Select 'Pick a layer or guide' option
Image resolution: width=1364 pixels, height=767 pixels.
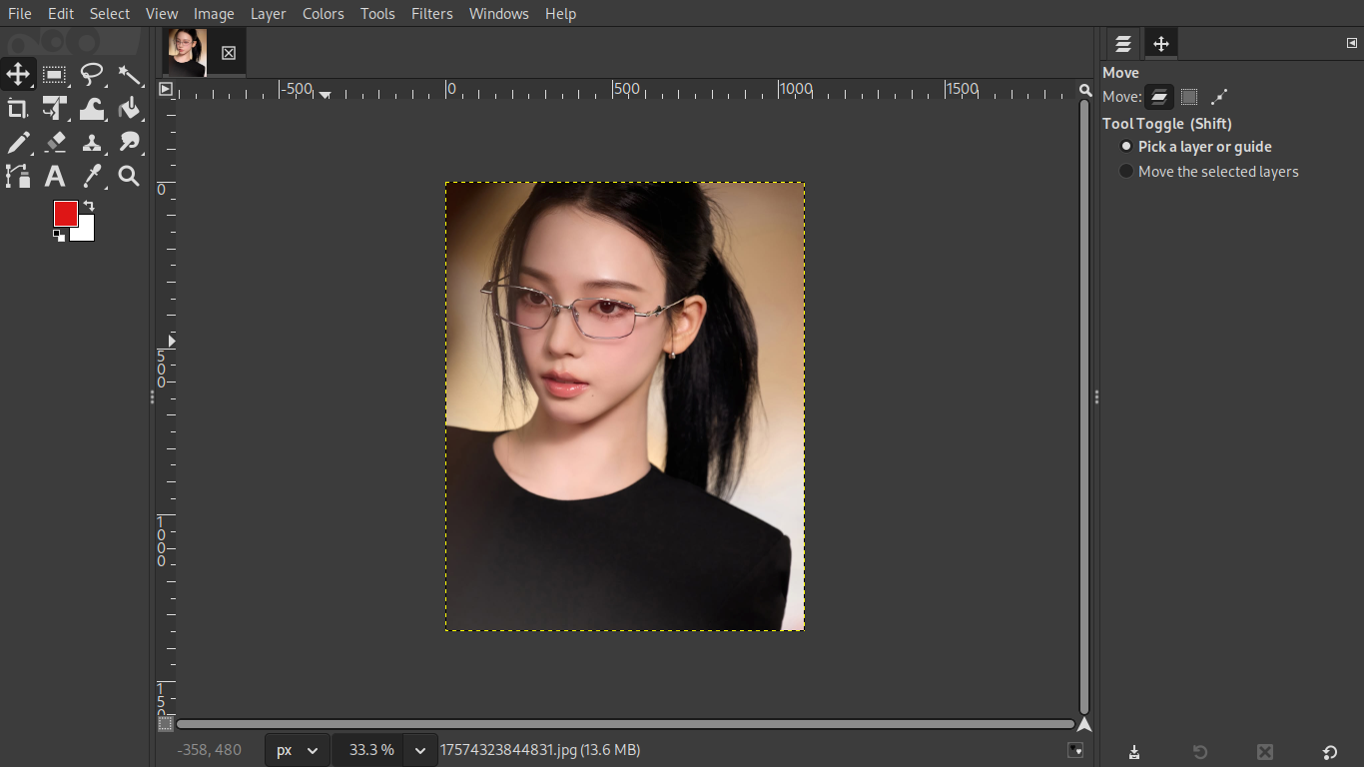click(x=1126, y=147)
